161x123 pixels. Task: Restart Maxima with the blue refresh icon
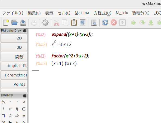pyautogui.click(x=105, y=23)
